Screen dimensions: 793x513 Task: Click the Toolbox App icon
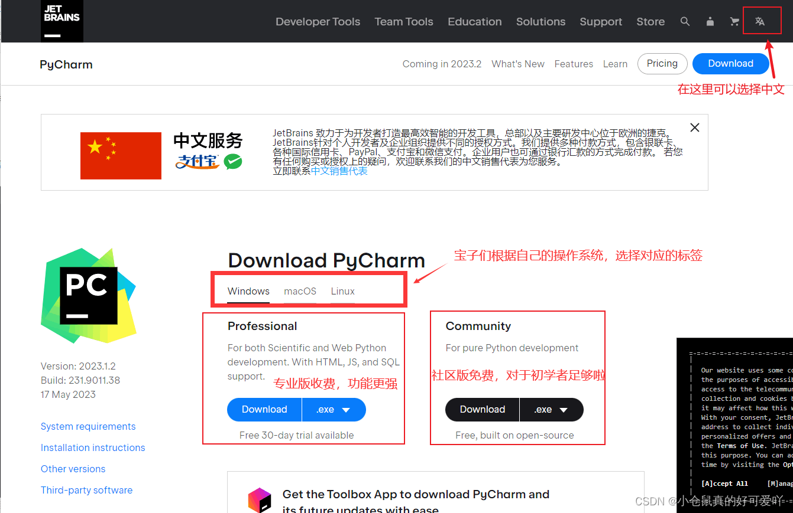pyautogui.click(x=260, y=501)
